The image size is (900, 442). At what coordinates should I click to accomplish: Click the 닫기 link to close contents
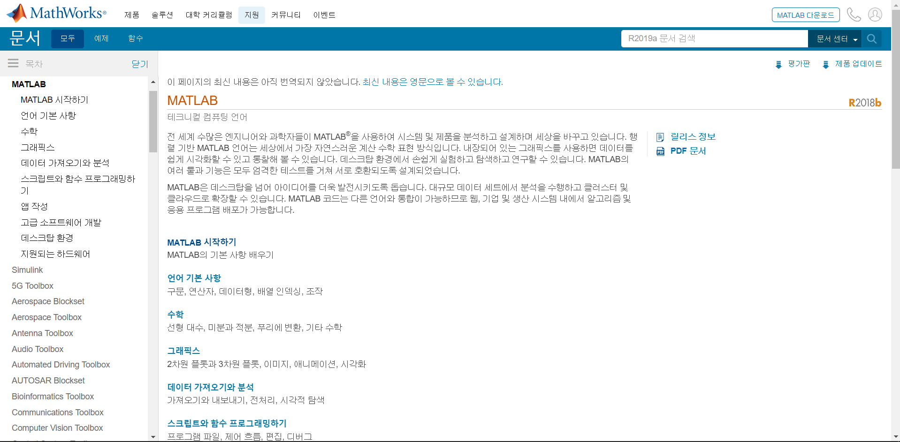click(x=140, y=64)
